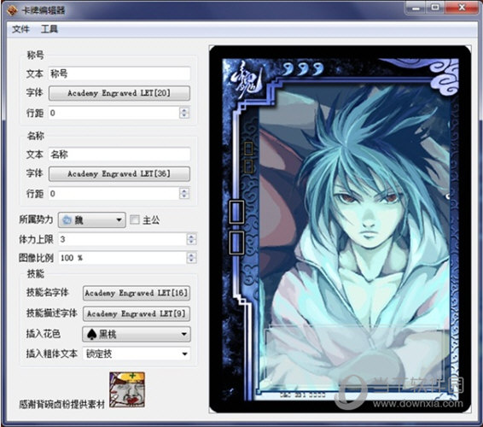Image resolution: width=483 pixels, height=427 pixels.
Task: Click the 称号 text input field
Action: coord(119,73)
